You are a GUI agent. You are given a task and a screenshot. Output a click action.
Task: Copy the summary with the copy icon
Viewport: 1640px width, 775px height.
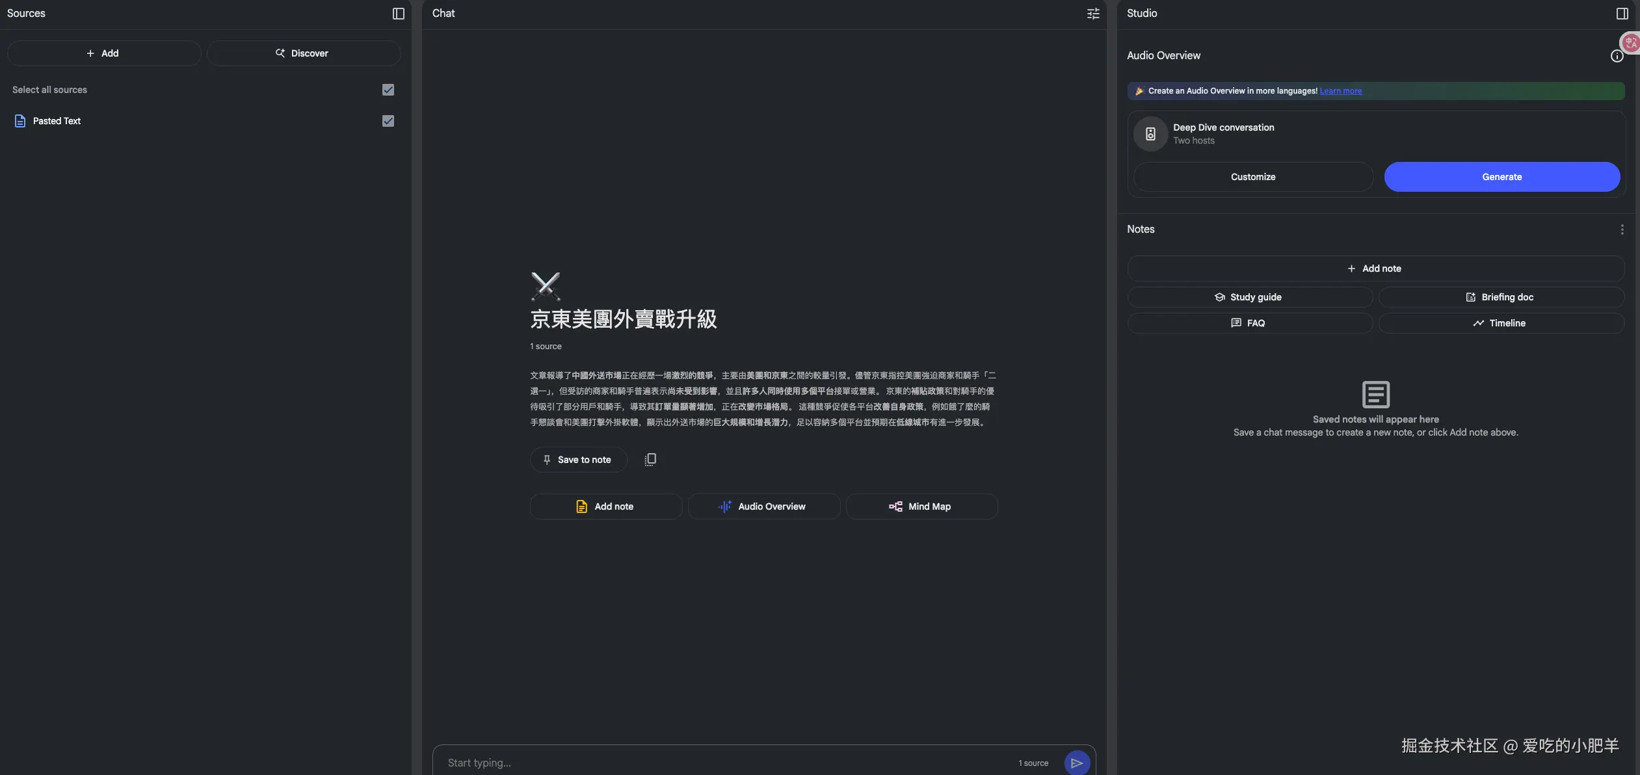pyautogui.click(x=650, y=460)
